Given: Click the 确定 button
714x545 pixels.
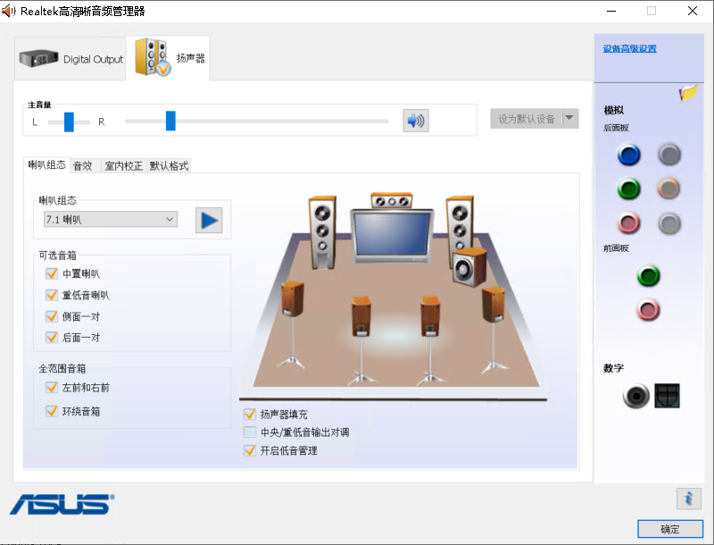Looking at the screenshot, I should pyautogui.click(x=670, y=529).
